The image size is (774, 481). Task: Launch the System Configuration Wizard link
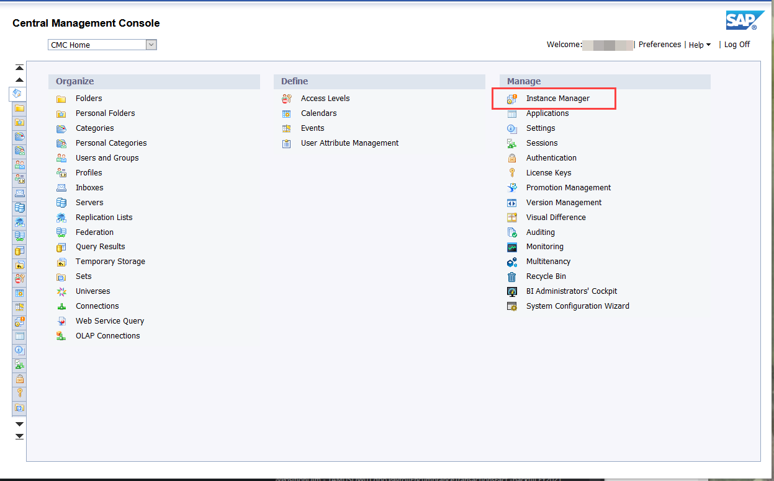578,306
